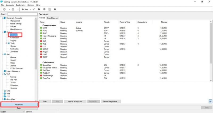Image resolution: width=213 pixels, height=113 pixels.
Task: Open the folder icon in toolbar
Action: (39, 9)
